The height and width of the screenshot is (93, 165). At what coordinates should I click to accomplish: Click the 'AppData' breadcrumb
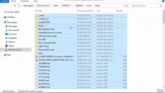[79, 6]
